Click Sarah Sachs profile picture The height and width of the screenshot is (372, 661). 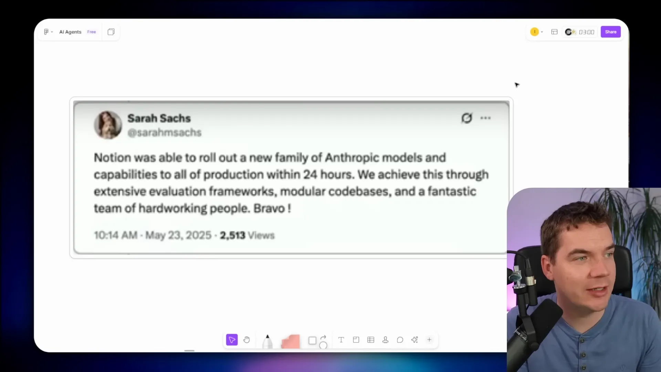coord(108,125)
